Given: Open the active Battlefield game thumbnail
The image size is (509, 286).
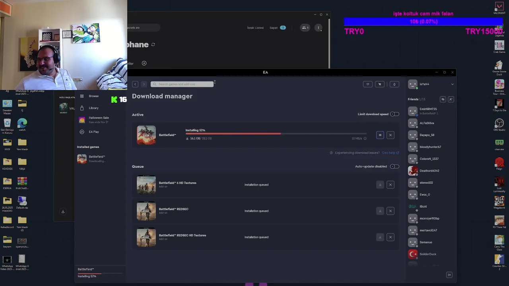Looking at the screenshot, I should (146, 135).
